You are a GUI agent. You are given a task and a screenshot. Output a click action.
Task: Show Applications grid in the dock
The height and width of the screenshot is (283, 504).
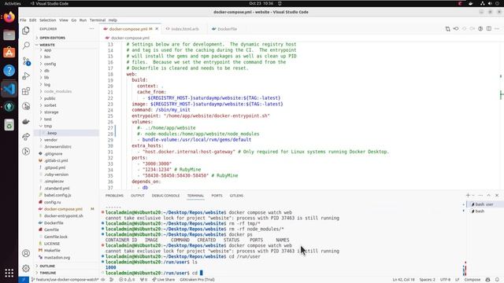pos(9,273)
